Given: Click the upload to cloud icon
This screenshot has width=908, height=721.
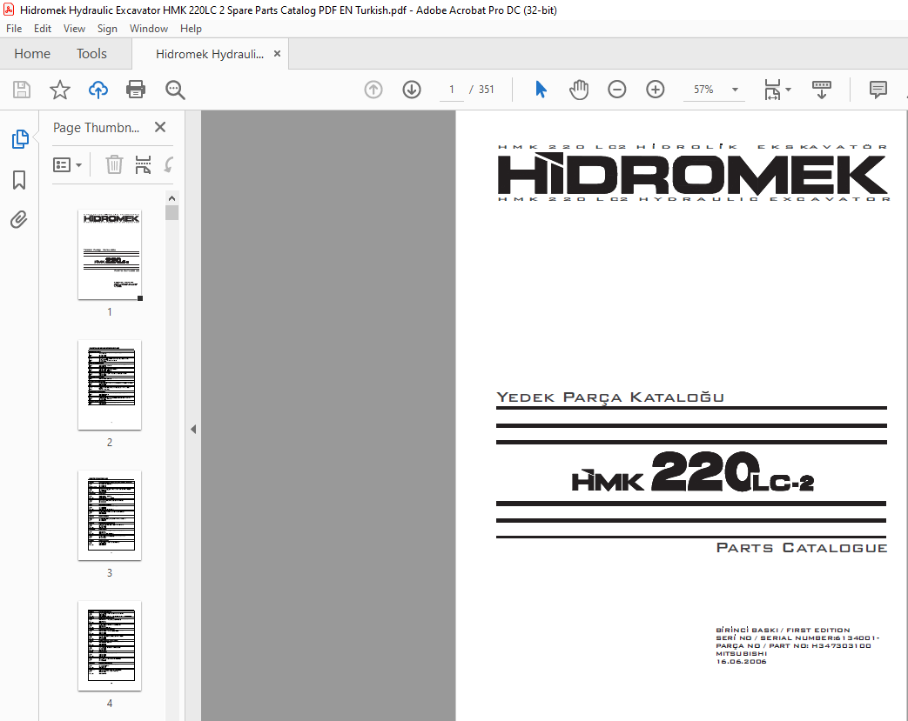Looking at the screenshot, I should [98, 90].
